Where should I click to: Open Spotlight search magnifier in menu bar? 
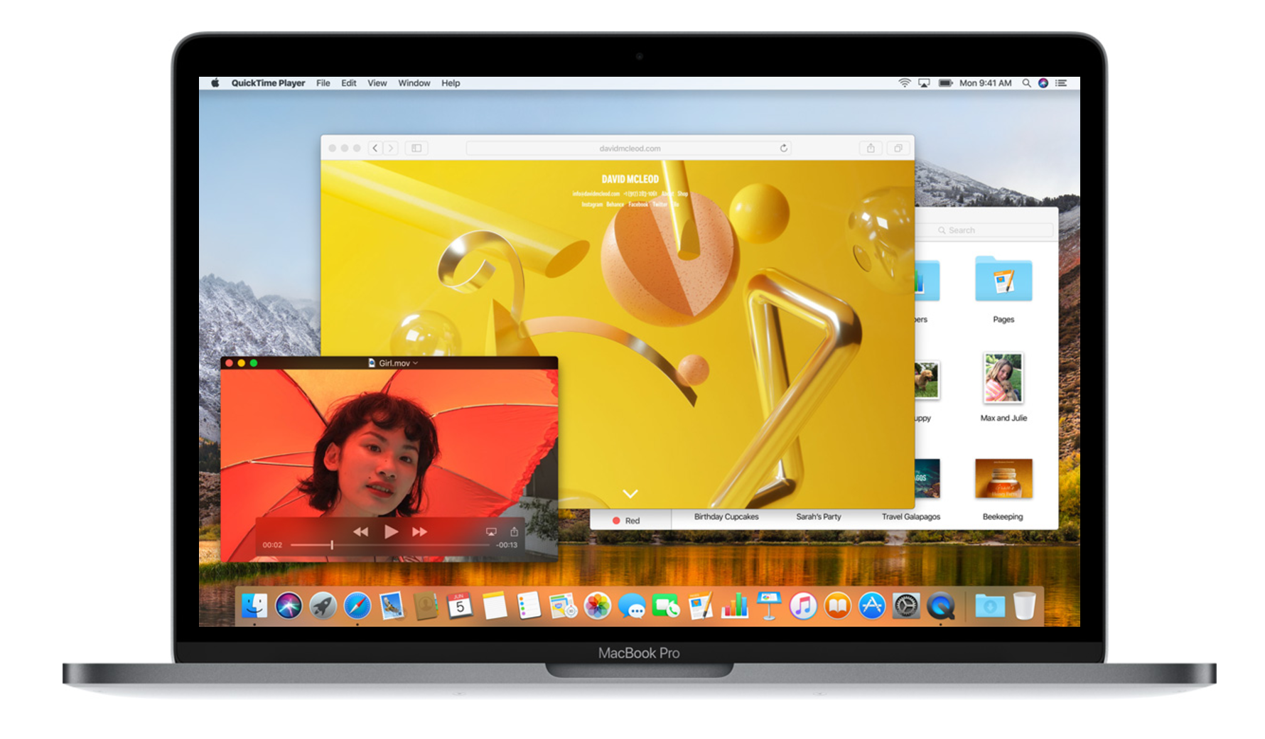click(x=1026, y=83)
